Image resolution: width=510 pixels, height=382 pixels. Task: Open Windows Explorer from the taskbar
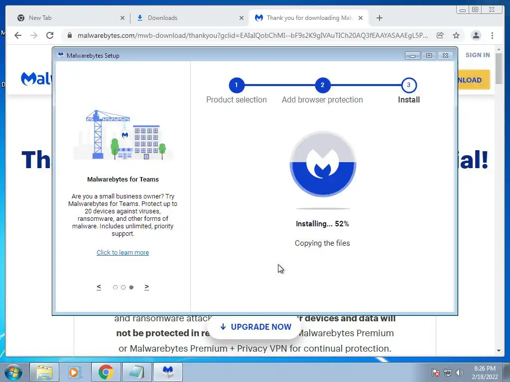(x=44, y=372)
